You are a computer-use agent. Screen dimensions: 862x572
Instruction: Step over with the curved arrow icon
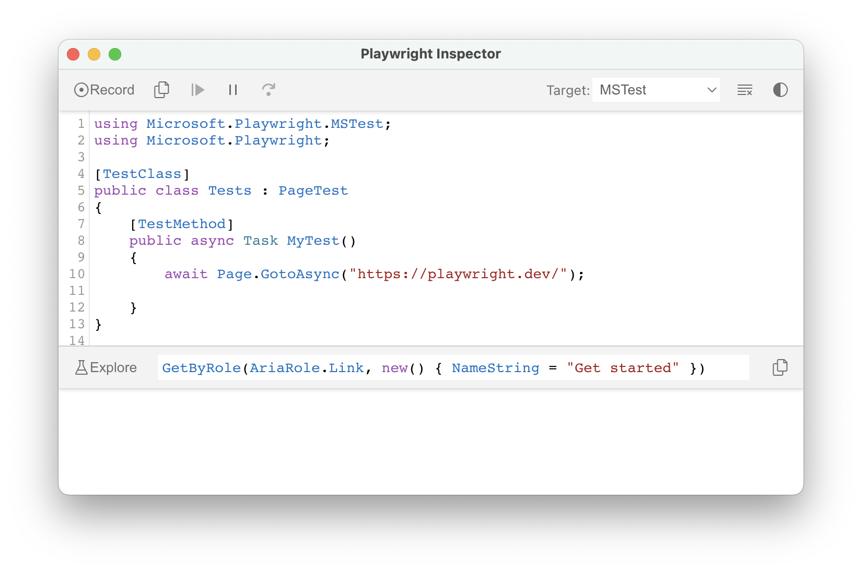pos(269,90)
